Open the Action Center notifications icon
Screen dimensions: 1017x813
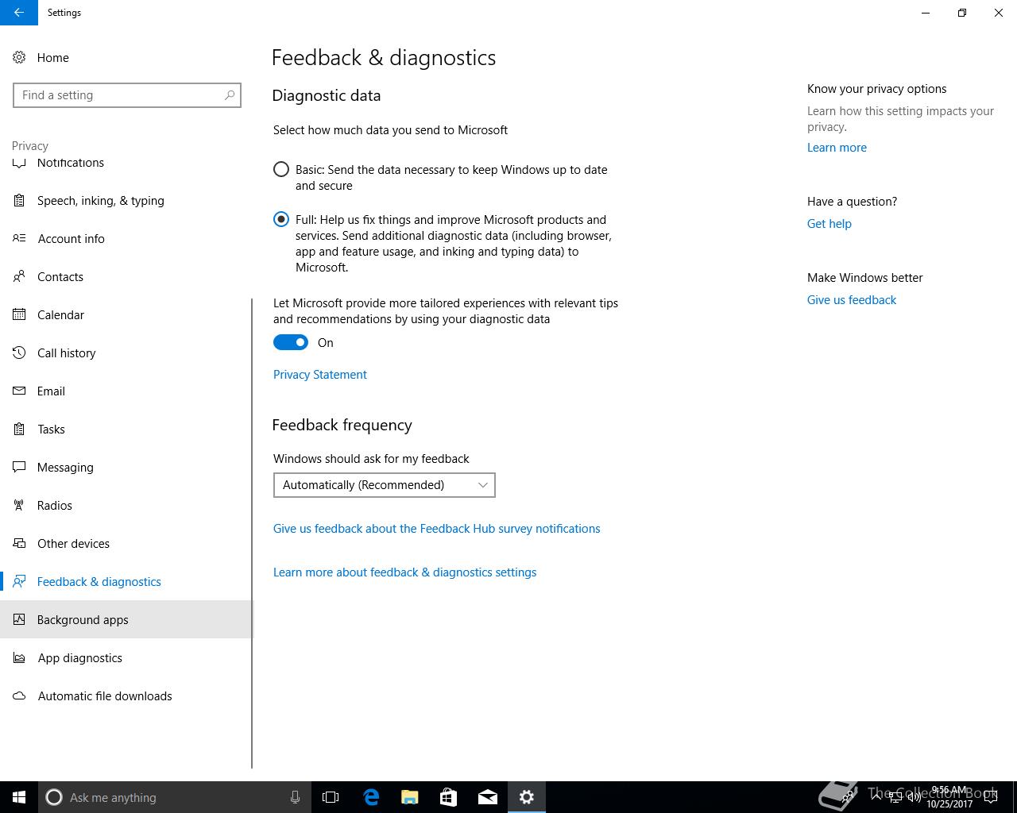(992, 797)
